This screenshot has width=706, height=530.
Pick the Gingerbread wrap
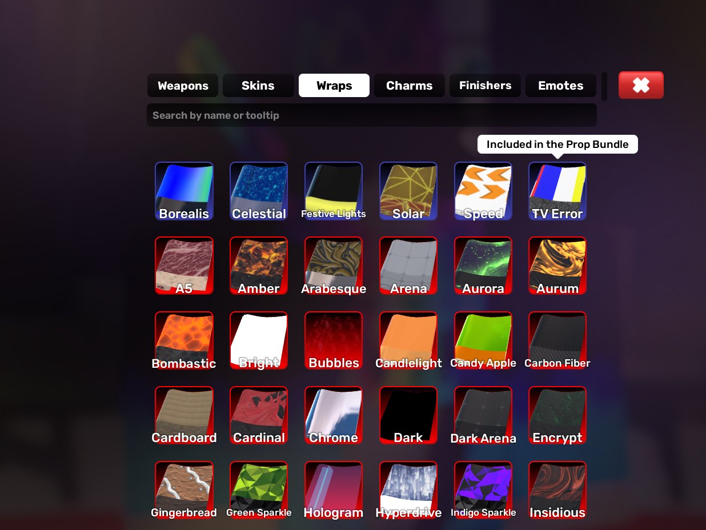[x=184, y=491]
